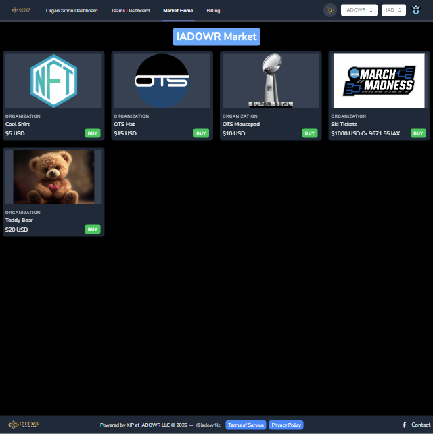433x434 pixels.
Task: Toggle the light/dark theme sun icon
Action: 330,10
